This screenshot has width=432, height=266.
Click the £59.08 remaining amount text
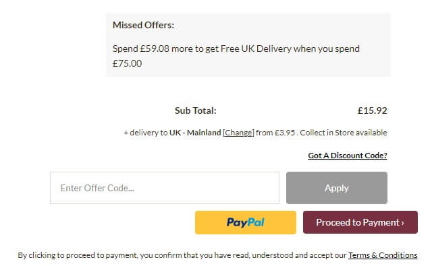155,49
